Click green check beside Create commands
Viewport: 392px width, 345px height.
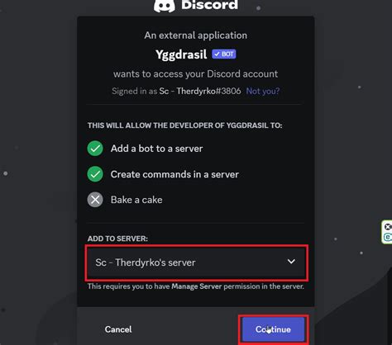[95, 174]
